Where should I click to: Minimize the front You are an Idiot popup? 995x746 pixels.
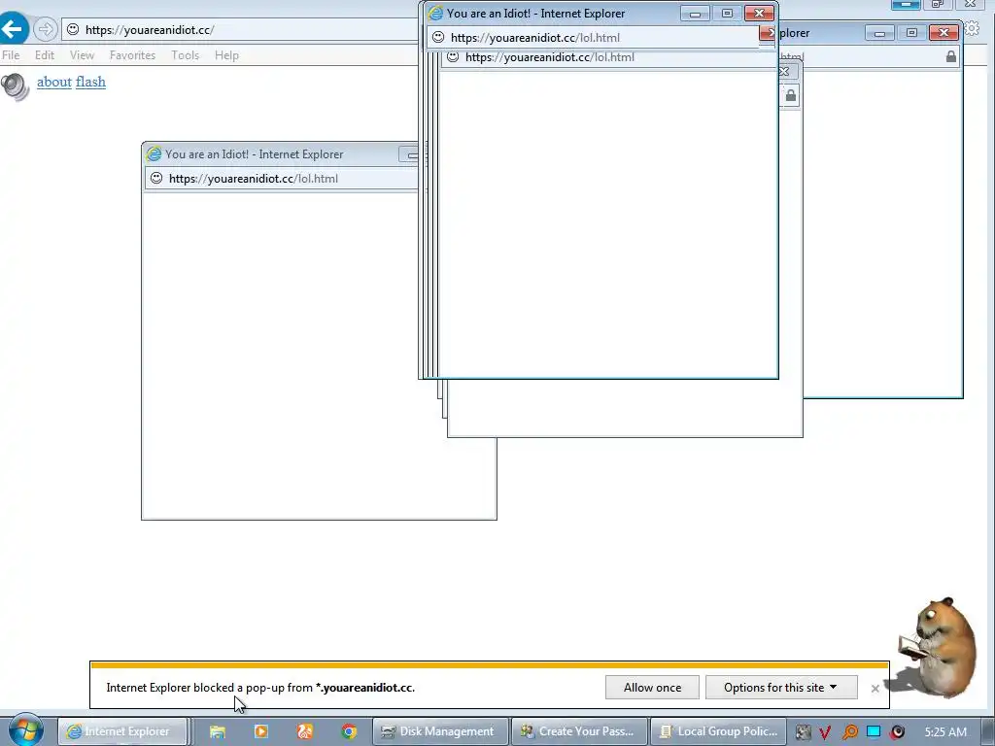[x=695, y=14]
